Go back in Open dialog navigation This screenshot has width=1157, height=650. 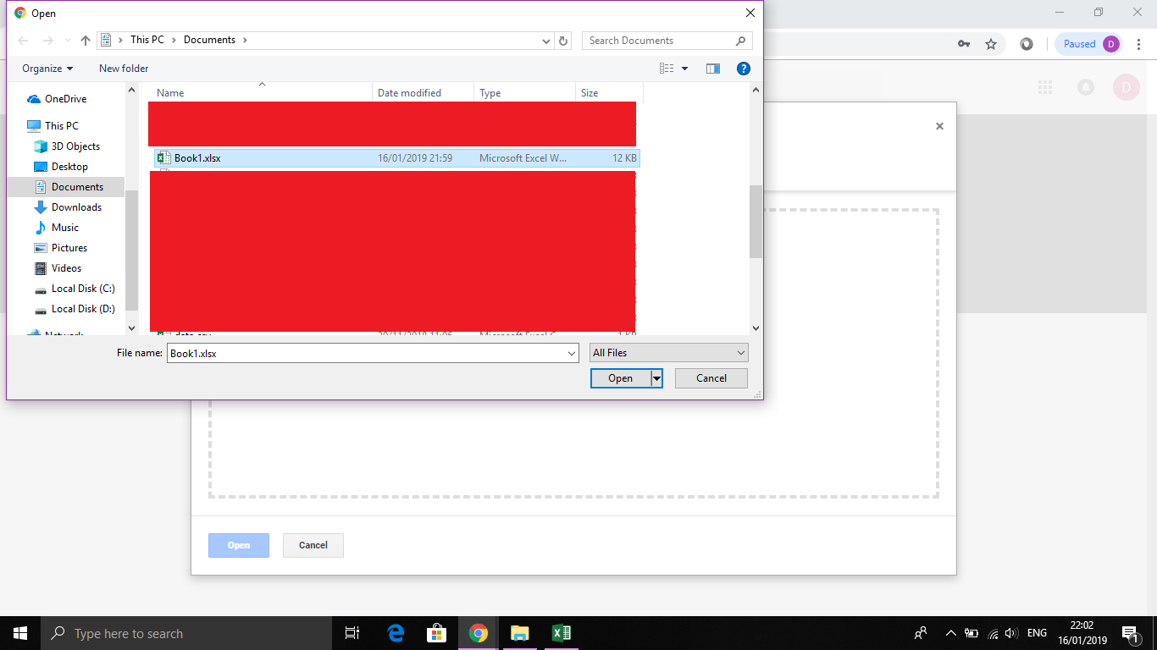(x=23, y=41)
